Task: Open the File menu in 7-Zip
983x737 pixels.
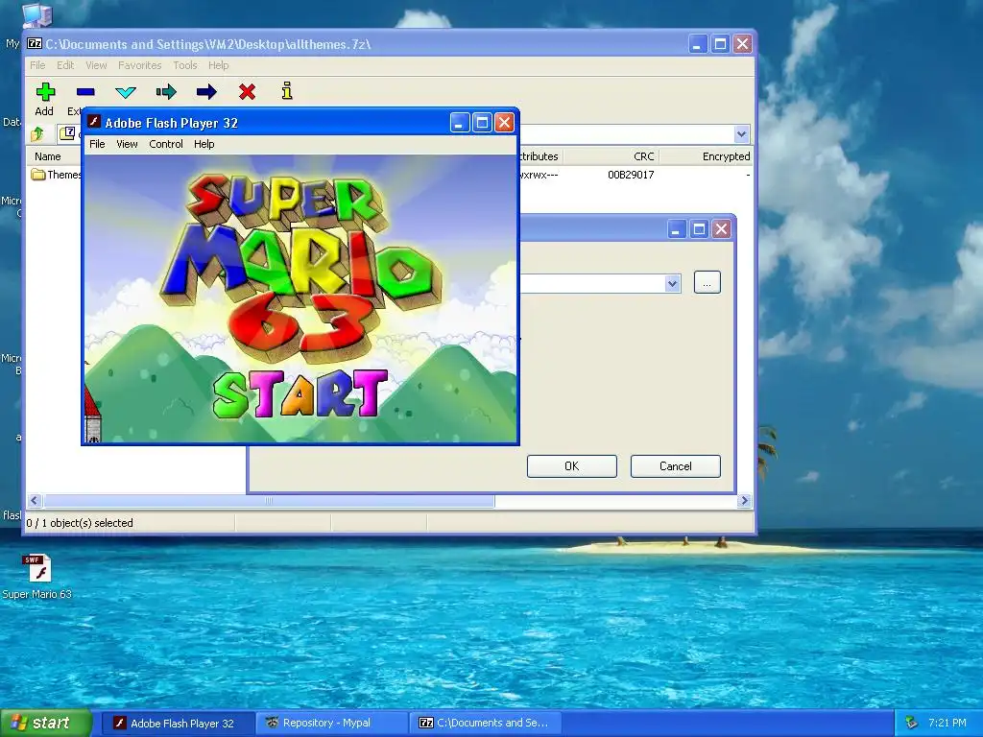Action: click(37, 65)
